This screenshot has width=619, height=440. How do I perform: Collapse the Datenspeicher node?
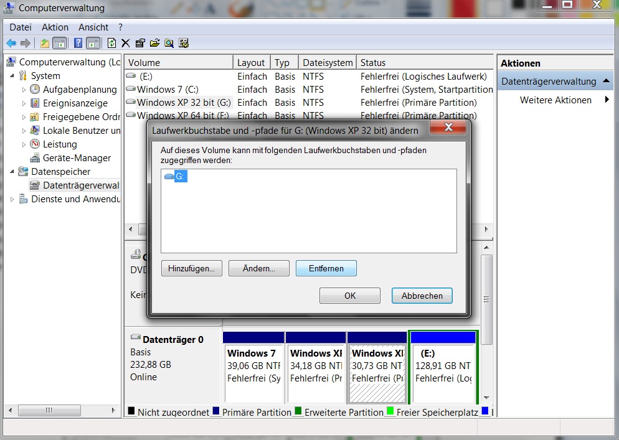(x=12, y=172)
